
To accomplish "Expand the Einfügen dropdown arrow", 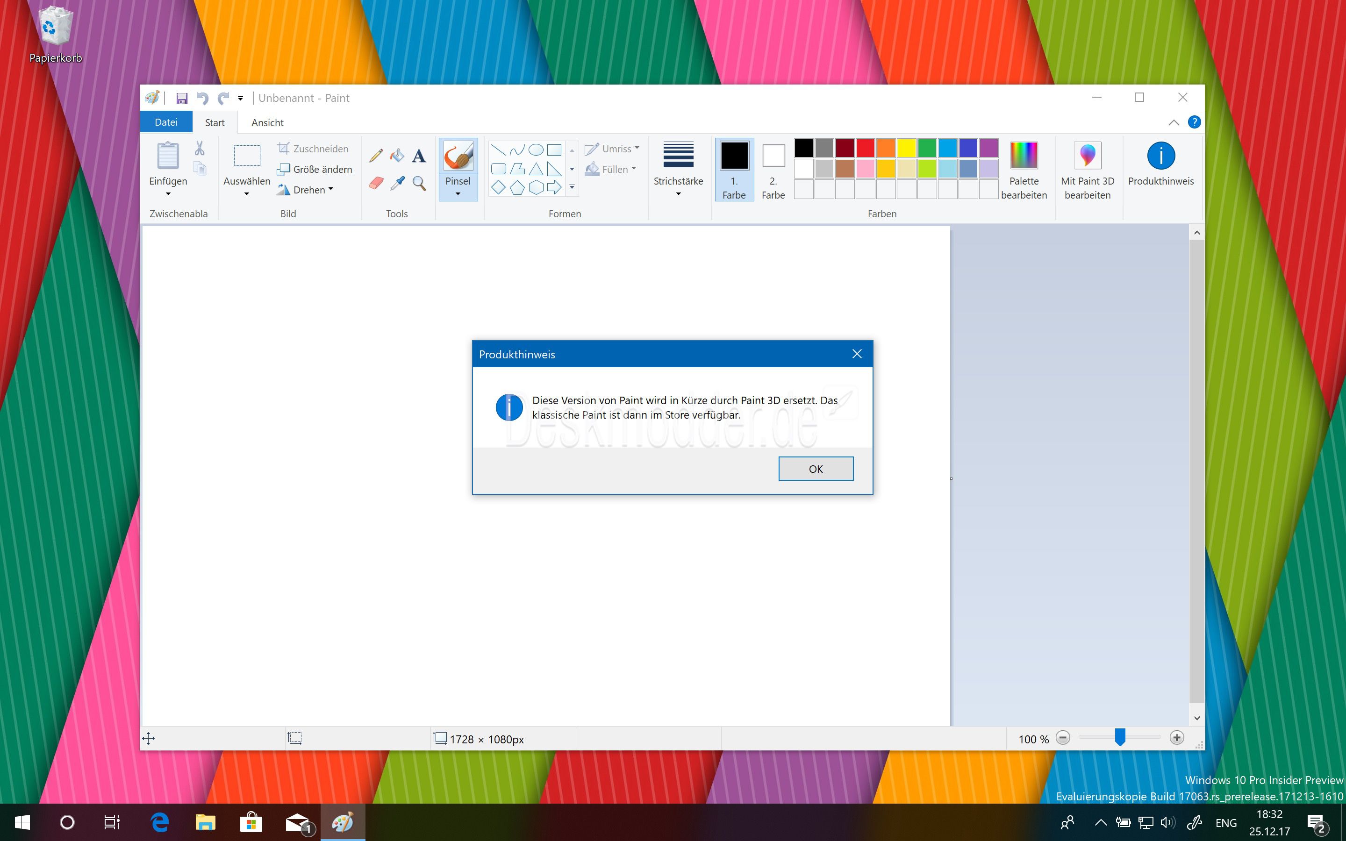I will click(x=168, y=194).
